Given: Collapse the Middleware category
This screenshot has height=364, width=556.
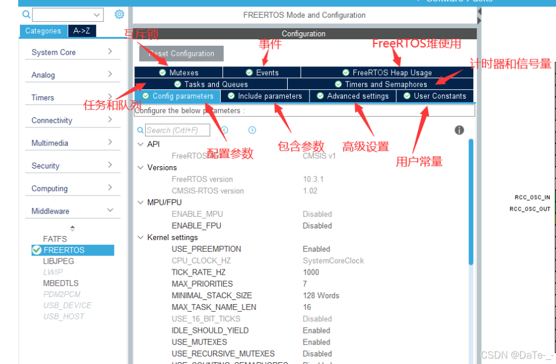Looking at the screenshot, I should coord(73,211).
